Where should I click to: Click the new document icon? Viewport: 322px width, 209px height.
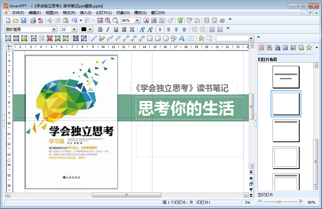click(8, 20)
